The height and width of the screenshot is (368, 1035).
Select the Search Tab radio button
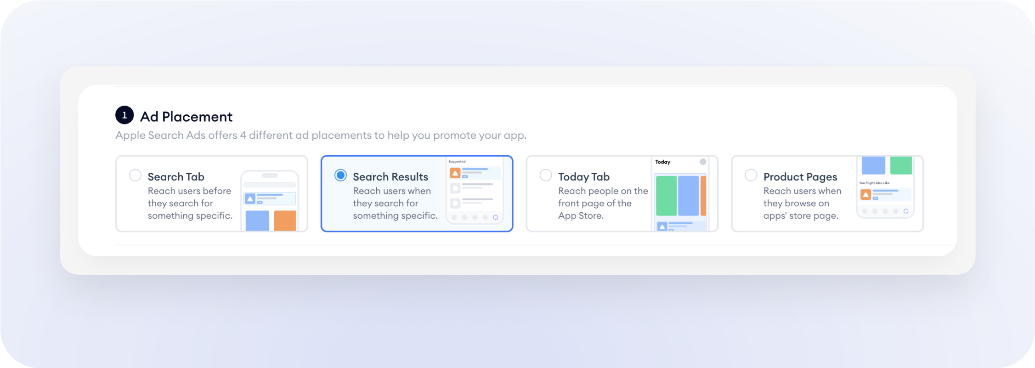point(135,175)
